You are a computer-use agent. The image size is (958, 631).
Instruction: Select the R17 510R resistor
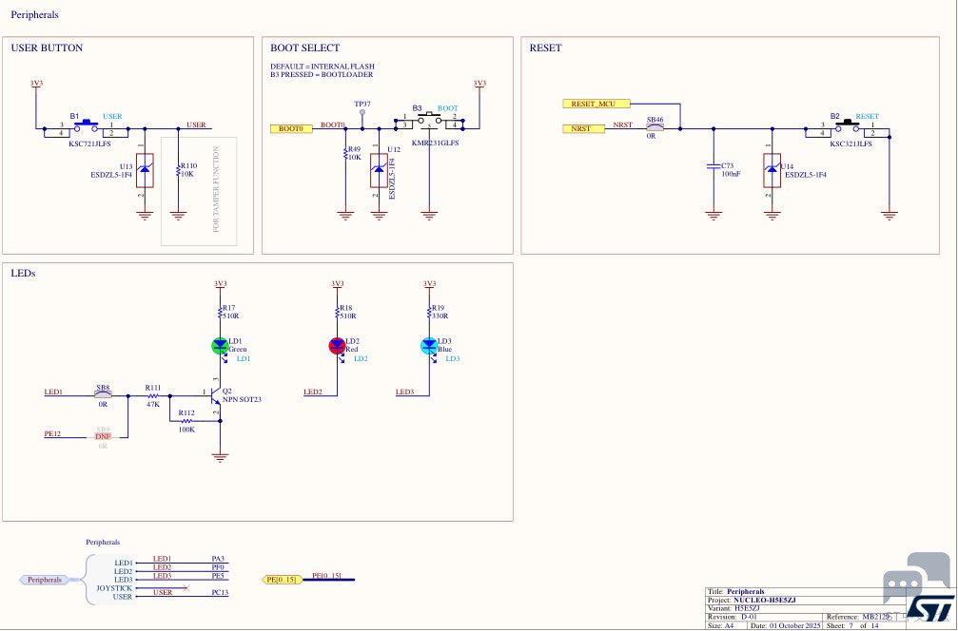[221, 312]
